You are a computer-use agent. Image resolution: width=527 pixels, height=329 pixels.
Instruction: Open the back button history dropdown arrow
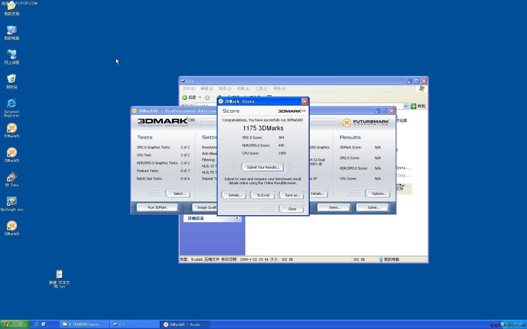click(200, 97)
